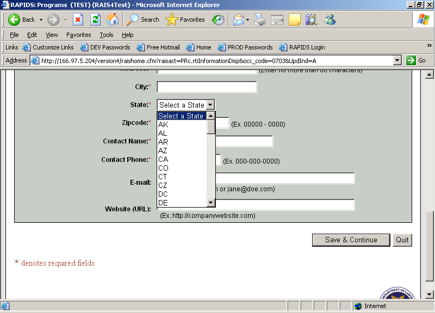Choose 'Select a State' list entry

(x=182, y=116)
